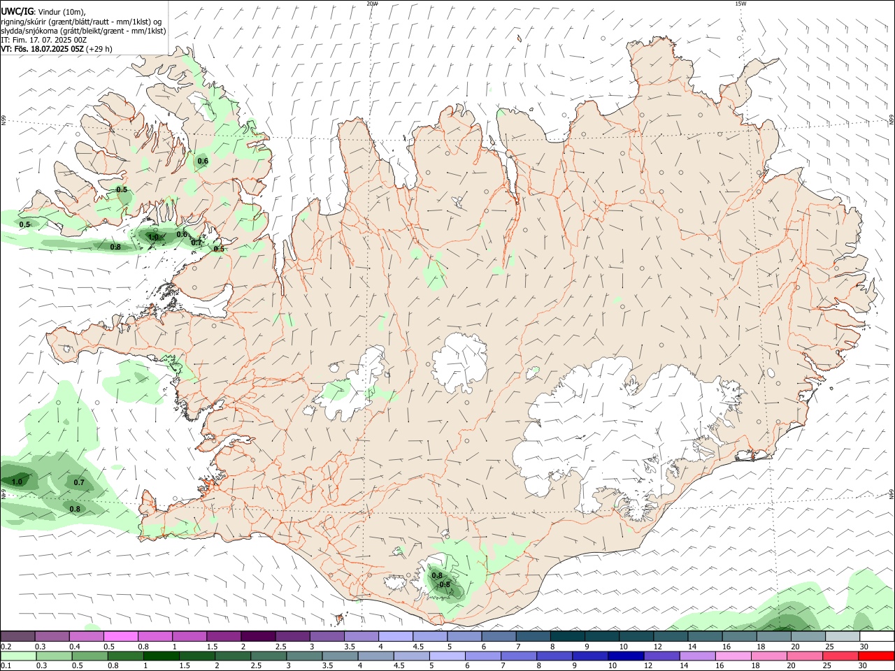
Task: Select the navy blue swatch in the lower legend
Action: (624, 656)
